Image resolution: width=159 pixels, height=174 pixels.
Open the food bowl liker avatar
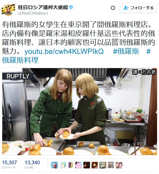point(95,165)
